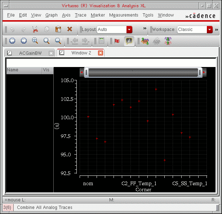The width and height of the screenshot is (222, 214).
Task: Click the horizontal zoom scrollbar above graph
Action: tap(143, 72)
